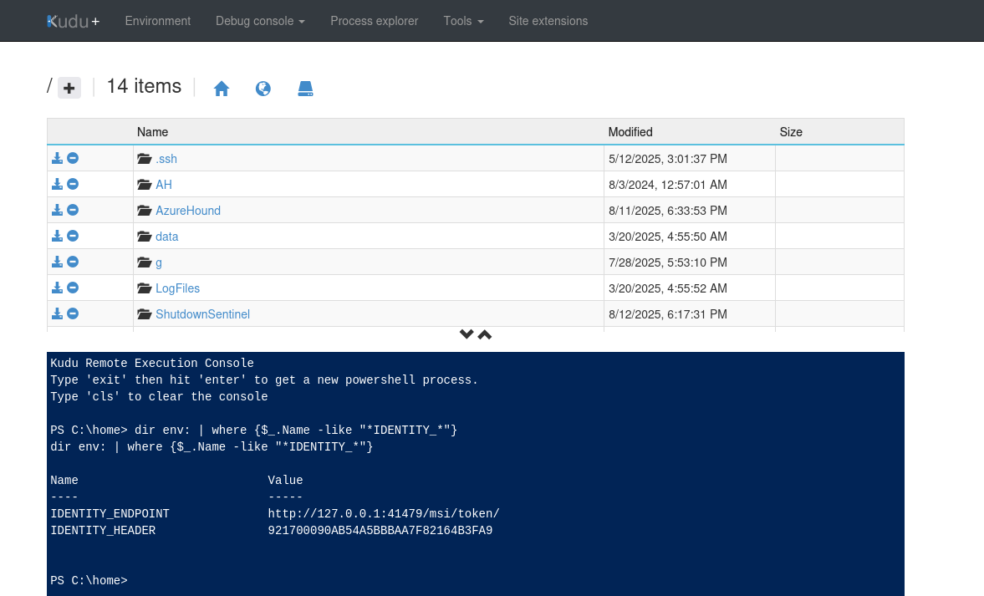Click the IDENTITY_ENDPOINT URL value
The width and height of the screenshot is (984, 596).
click(384, 513)
